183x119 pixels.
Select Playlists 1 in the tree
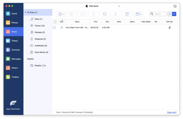[38, 66]
